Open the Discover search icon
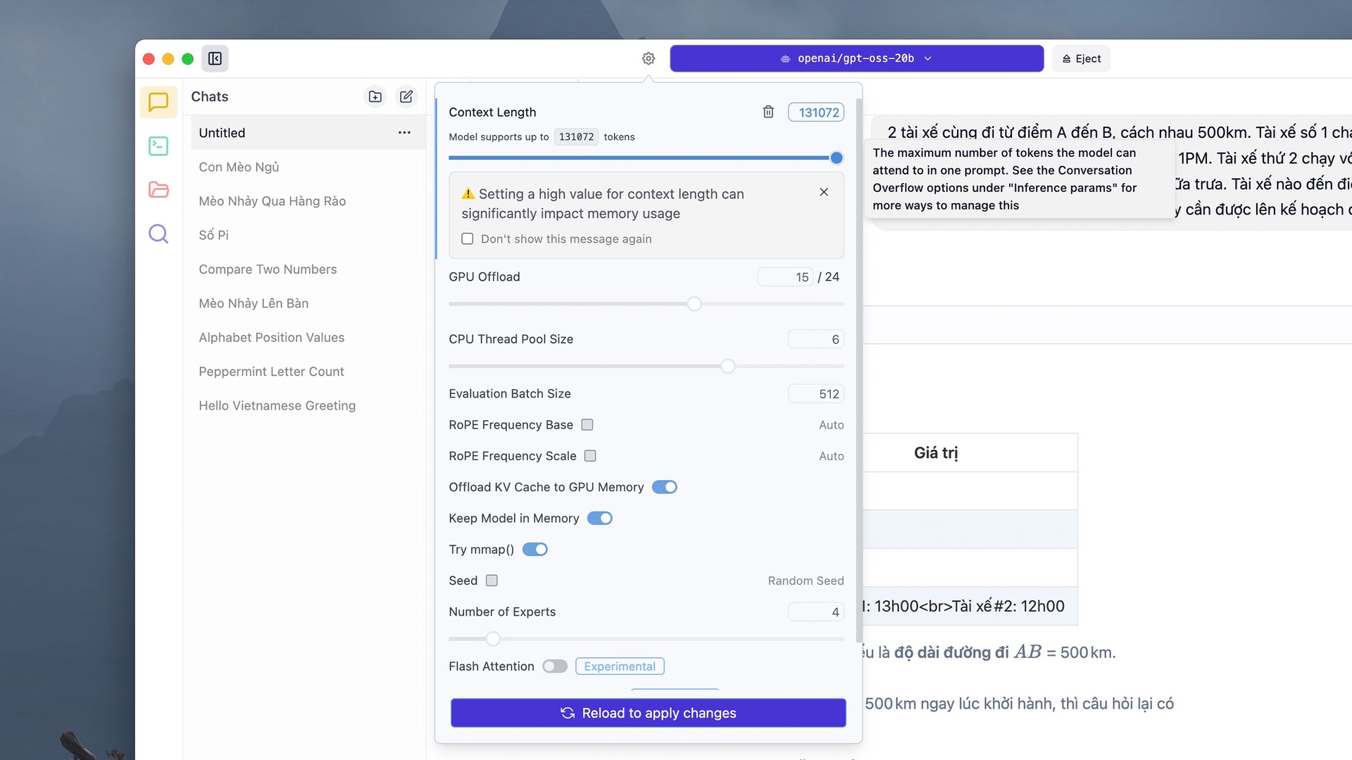The image size is (1352, 760). pos(158,234)
